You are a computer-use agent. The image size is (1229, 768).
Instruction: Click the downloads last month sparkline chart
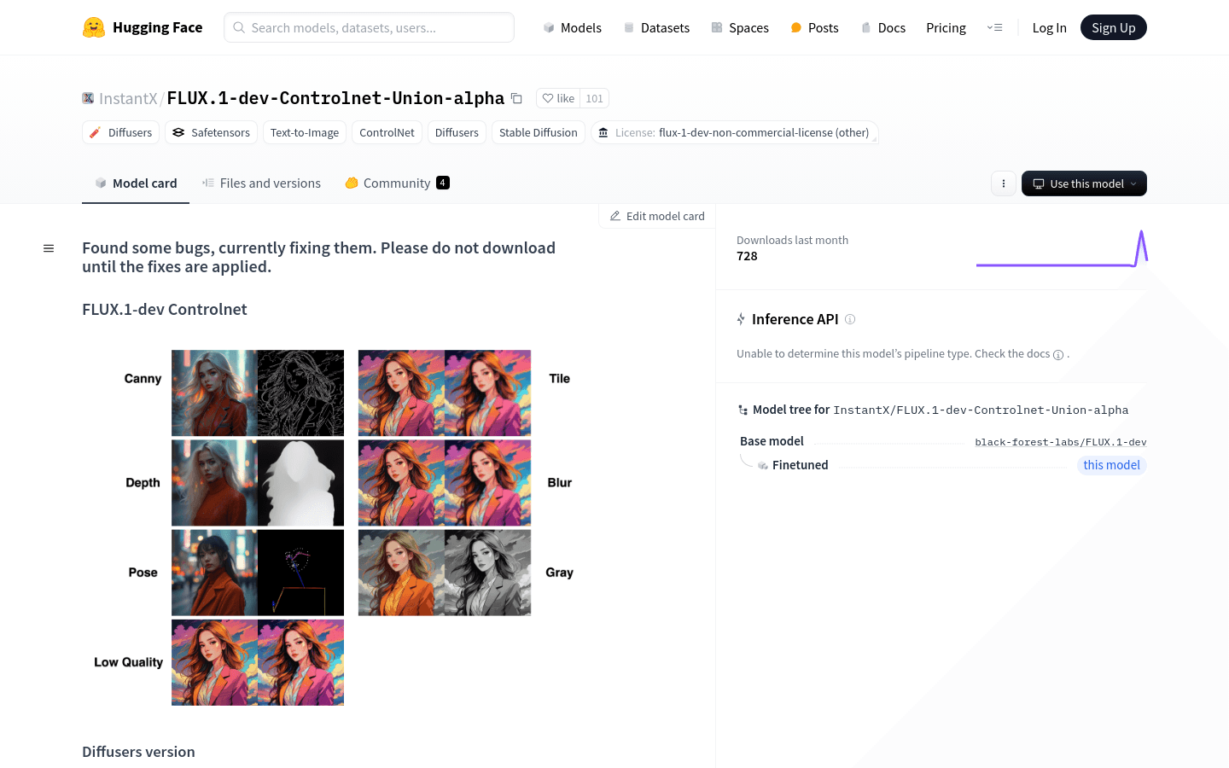[x=1062, y=248]
